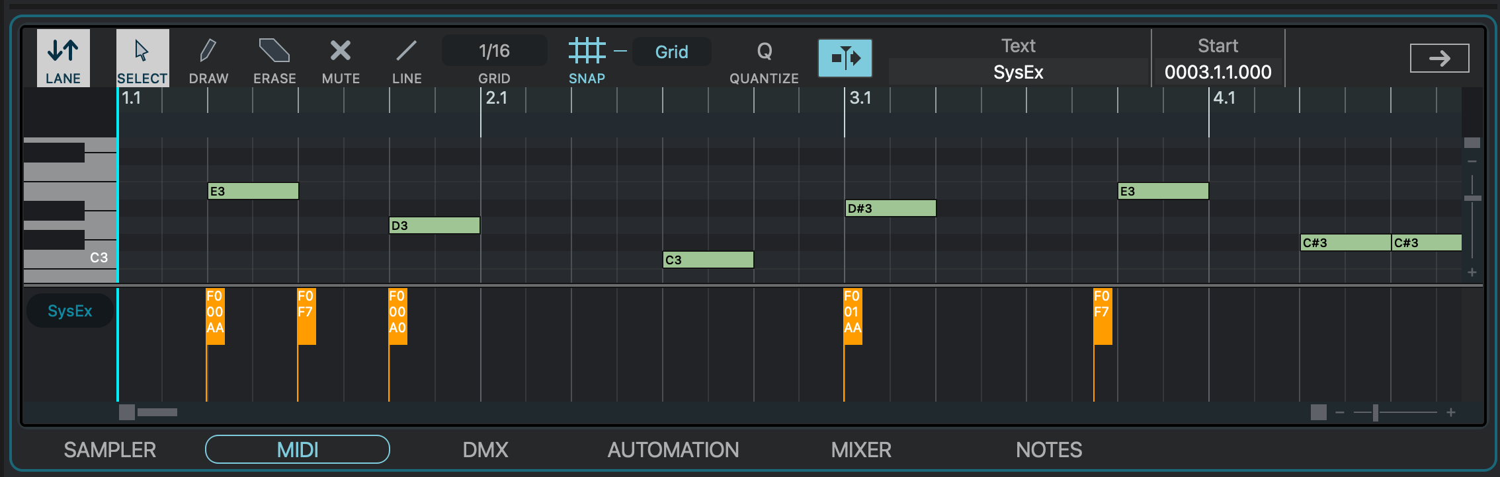Image resolution: width=1500 pixels, height=477 pixels.
Task: Click the Start position field
Action: pos(1218,72)
